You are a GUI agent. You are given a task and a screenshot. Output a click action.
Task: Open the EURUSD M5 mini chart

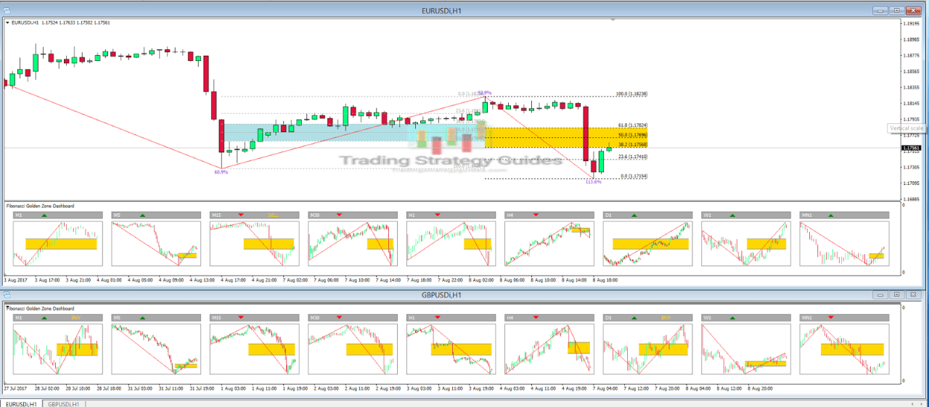coord(155,244)
